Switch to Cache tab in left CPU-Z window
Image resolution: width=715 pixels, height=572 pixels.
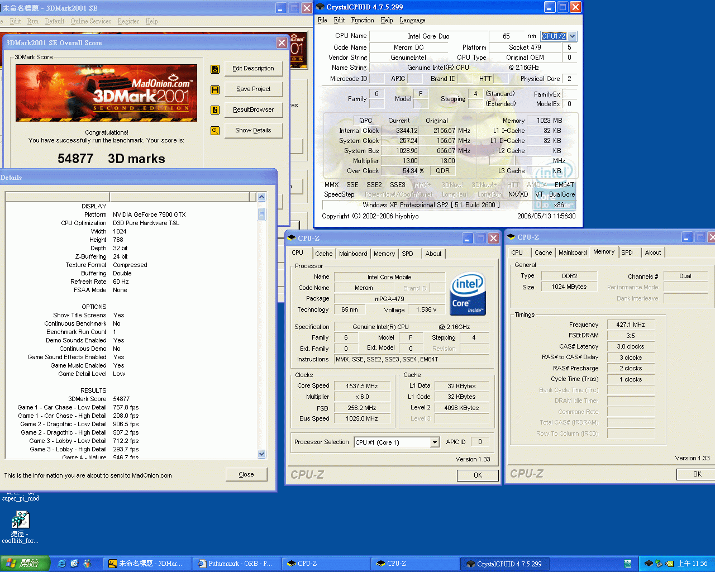tap(323, 254)
